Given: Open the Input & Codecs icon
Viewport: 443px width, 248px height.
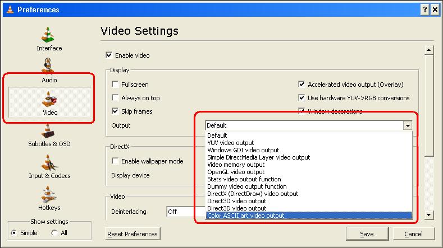Looking at the screenshot, I should click(x=49, y=163).
